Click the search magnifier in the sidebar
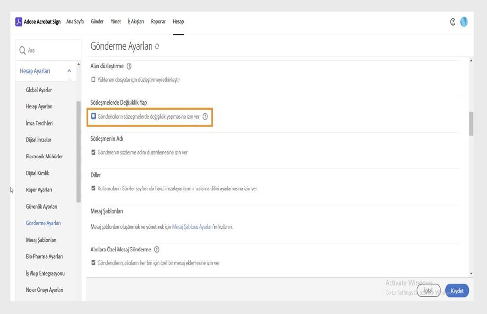The width and height of the screenshot is (487, 314). click(22, 50)
